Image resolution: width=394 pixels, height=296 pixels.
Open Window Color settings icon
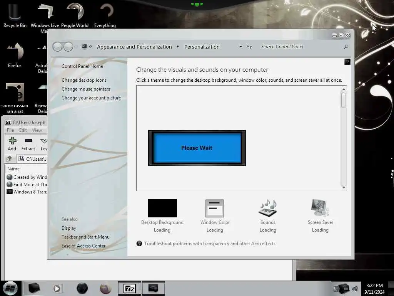pos(215,208)
